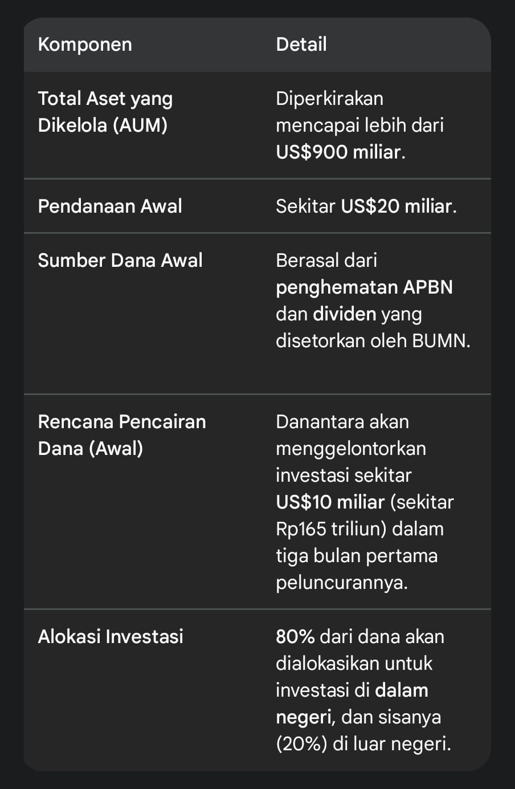Click the (20%) di luar negeri text
This screenshot has height=789, width=515.
pyautogui.click(x=363, y=743)
